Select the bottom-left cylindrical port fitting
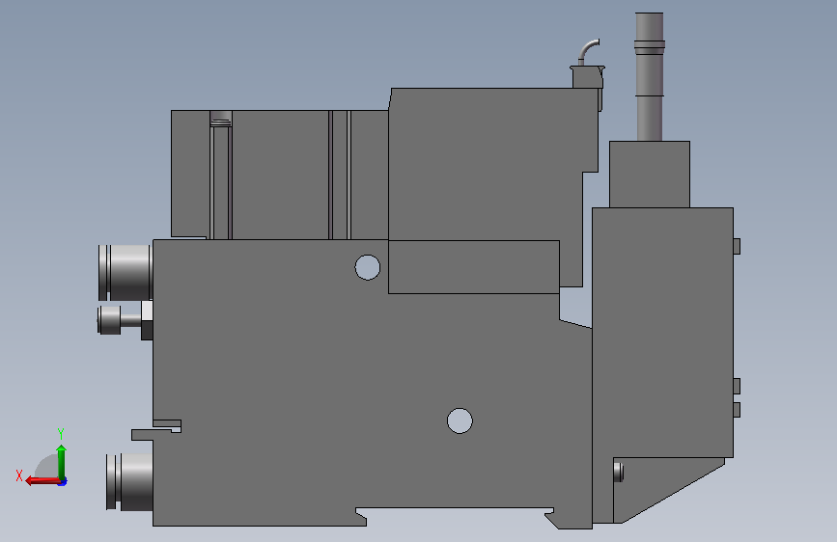This screenshot has height=542, width=837. coord(129,482)
